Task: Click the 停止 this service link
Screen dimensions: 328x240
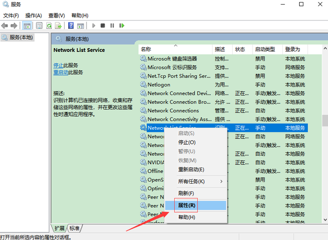Action: tap(58, 66)
